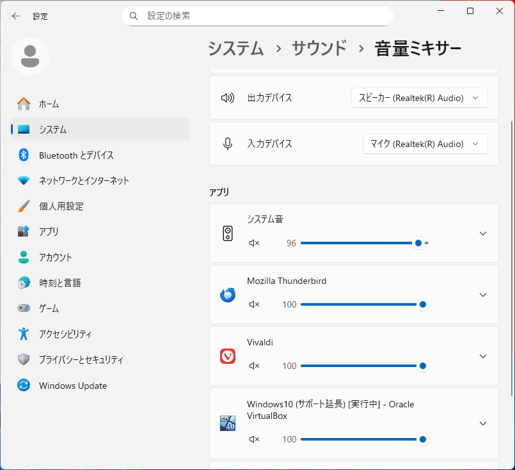Mute Mozilla Thunderbird audio

pyautogui.click(x=254, y=304)
